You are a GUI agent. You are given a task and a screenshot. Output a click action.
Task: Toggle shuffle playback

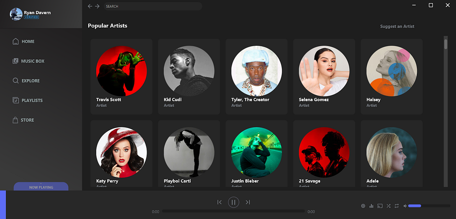click(x=388, y=206)
